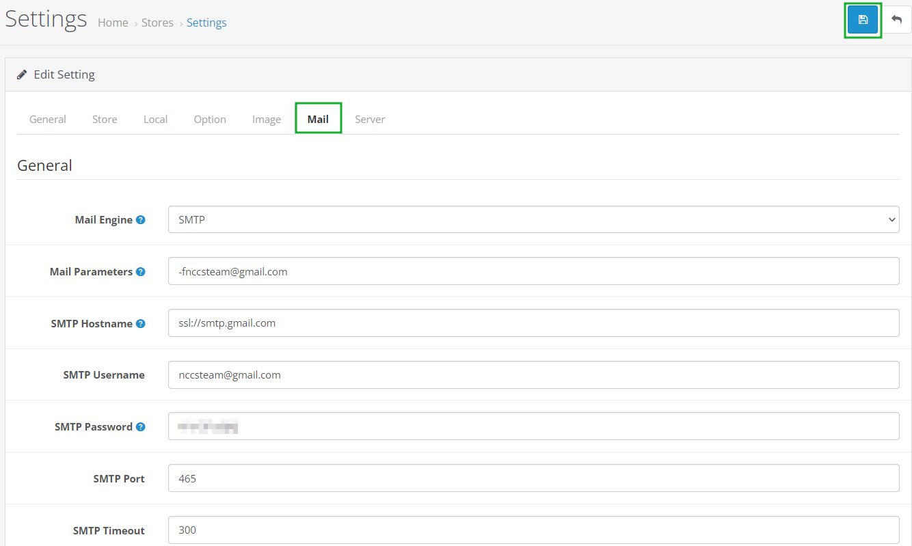Click the SMTP Password field
The width and height of the screenshot is (912, 546).
click(533, 426)
